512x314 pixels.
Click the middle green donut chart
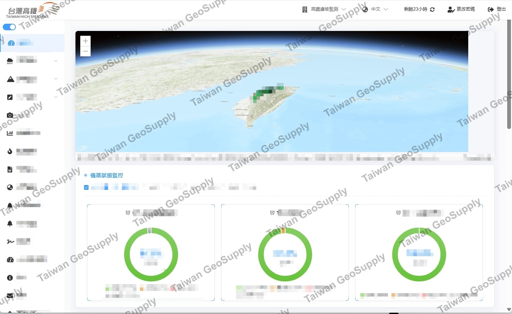(x=285, y=255)
